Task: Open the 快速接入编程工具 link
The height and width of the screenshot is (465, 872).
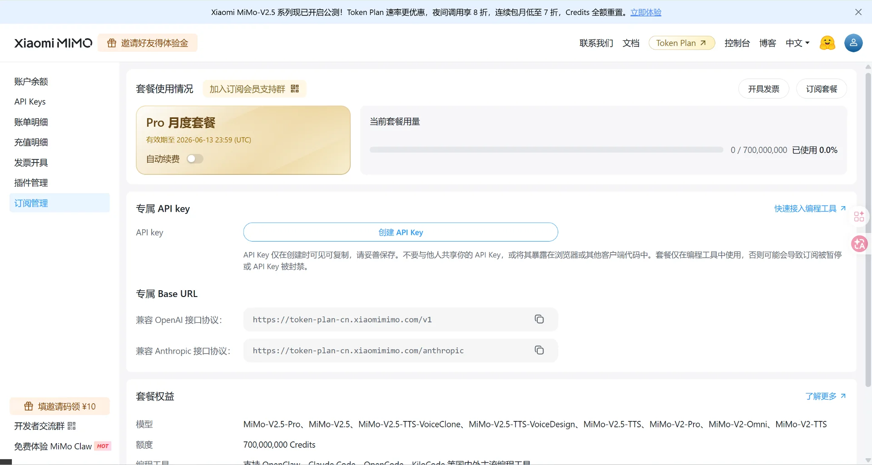Action: [810, 208]
